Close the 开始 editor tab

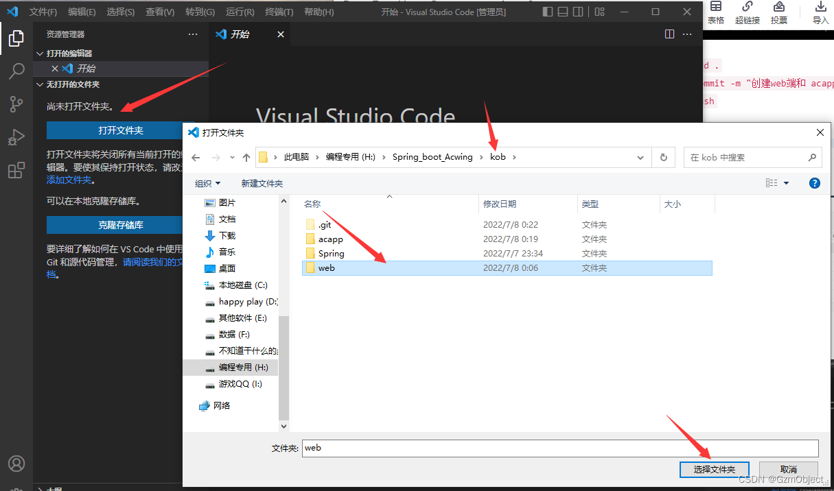[280, 34]
